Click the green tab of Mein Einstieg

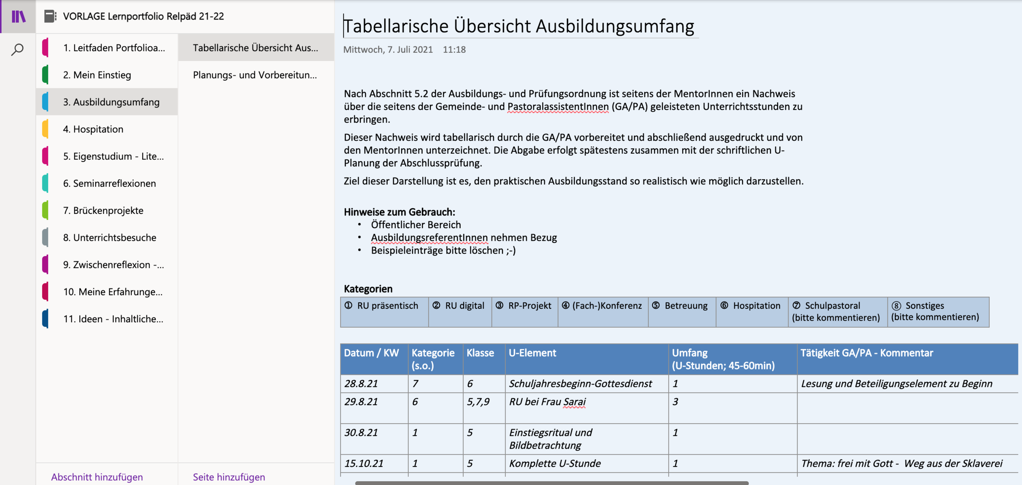click(x=45, y=75)
